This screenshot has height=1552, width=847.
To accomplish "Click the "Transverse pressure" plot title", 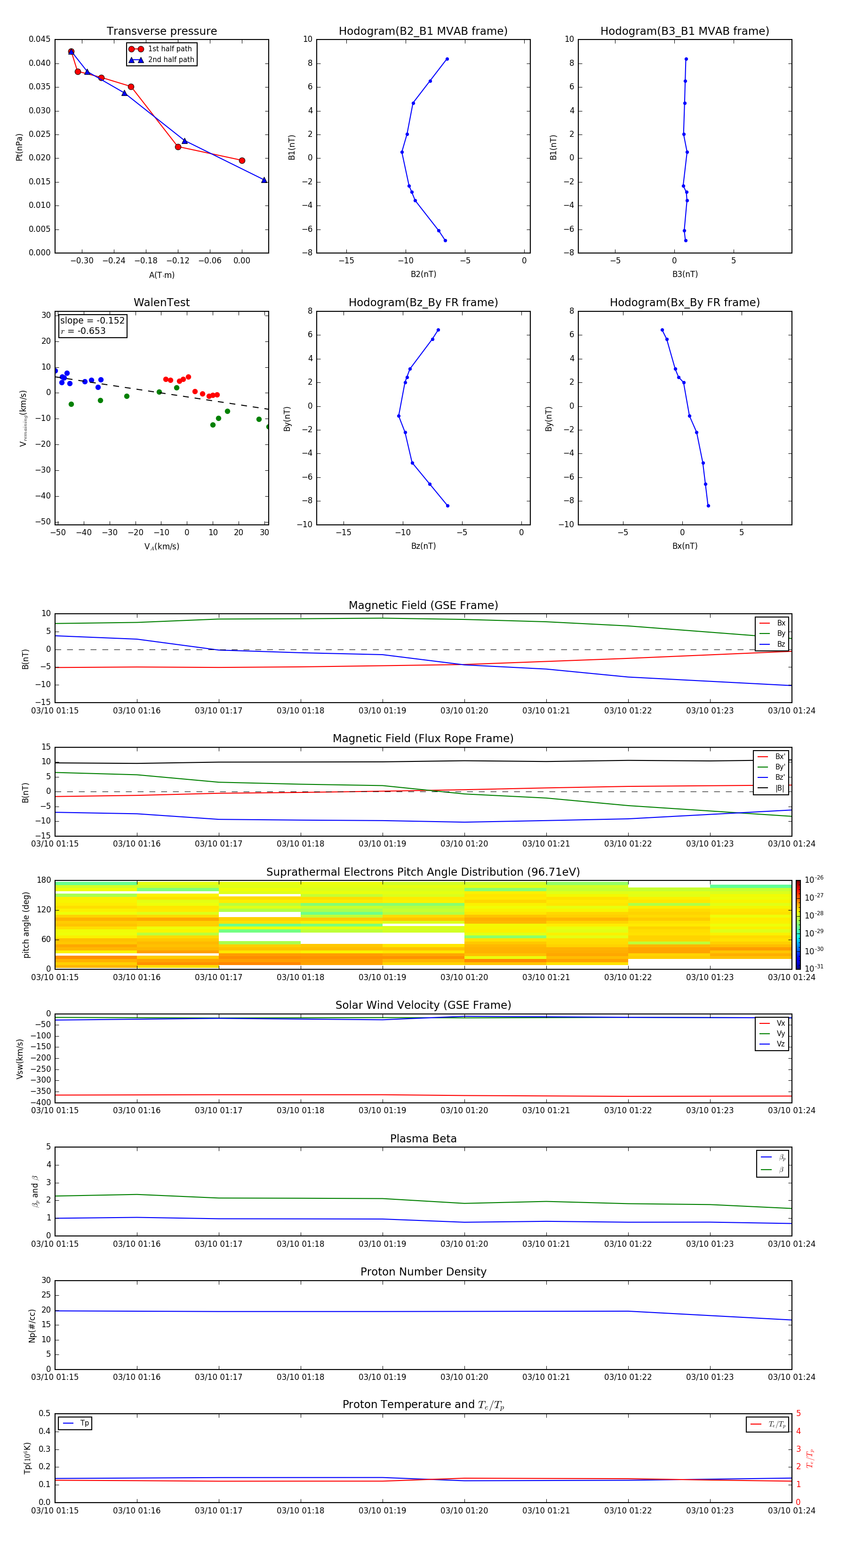I will [161, 32].
